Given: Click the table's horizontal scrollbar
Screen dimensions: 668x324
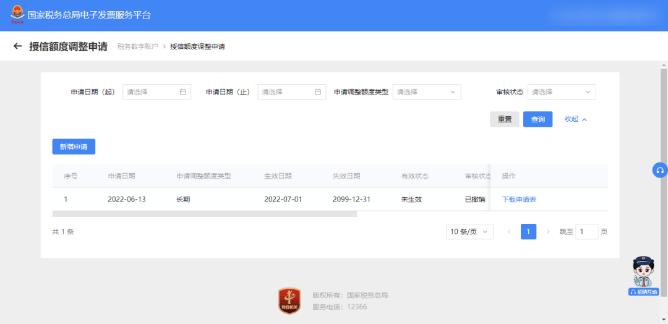Looking at the screenshot, I should 204,214.
